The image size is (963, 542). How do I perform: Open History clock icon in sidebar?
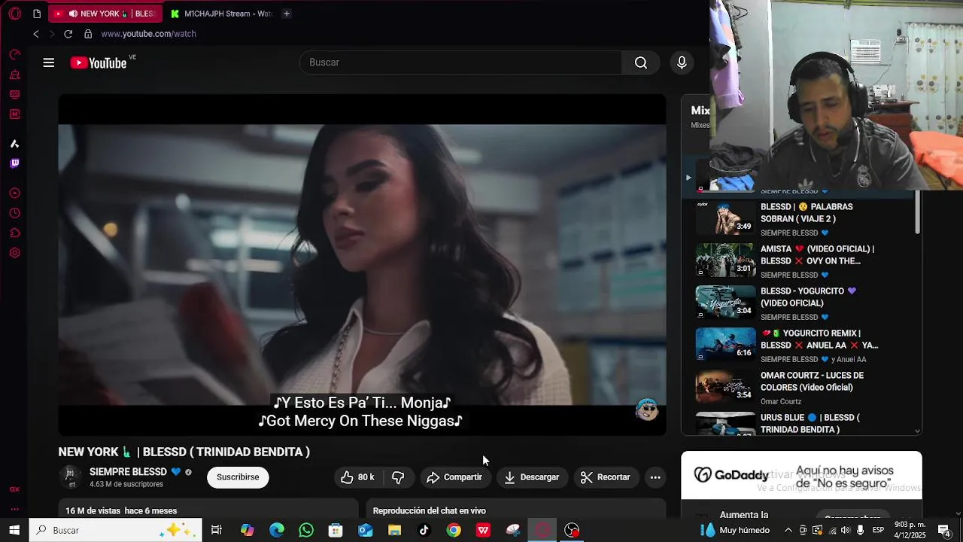[14, 213]
